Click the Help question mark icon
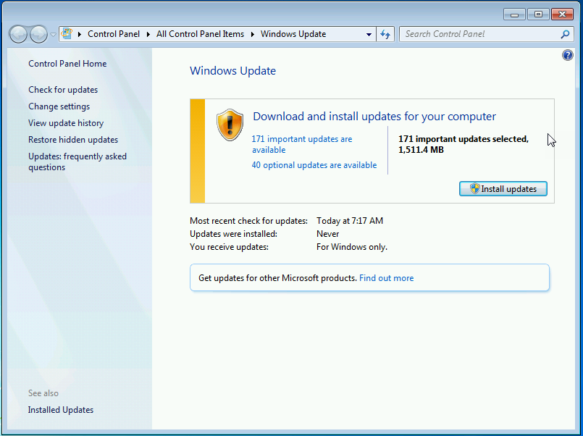The height and width of the screenshot is (436, 583). pos(568,54)
